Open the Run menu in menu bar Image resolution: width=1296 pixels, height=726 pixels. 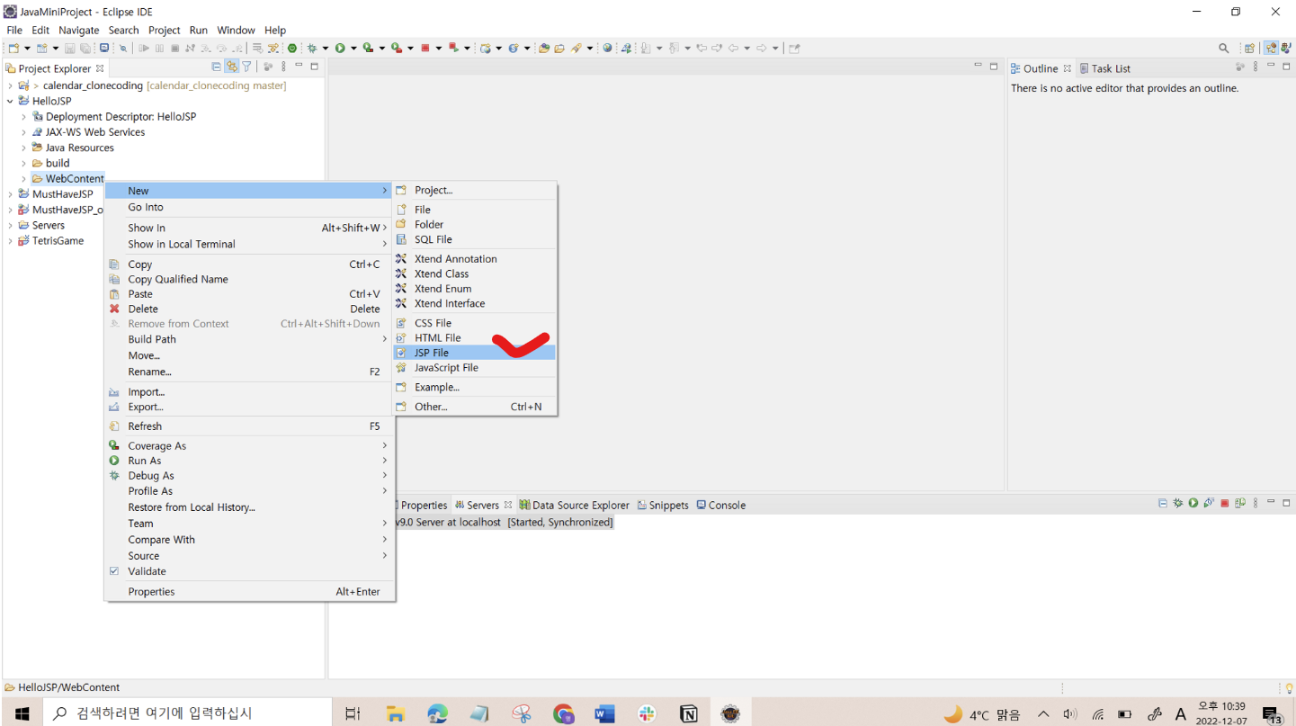[x=199, y=30]
